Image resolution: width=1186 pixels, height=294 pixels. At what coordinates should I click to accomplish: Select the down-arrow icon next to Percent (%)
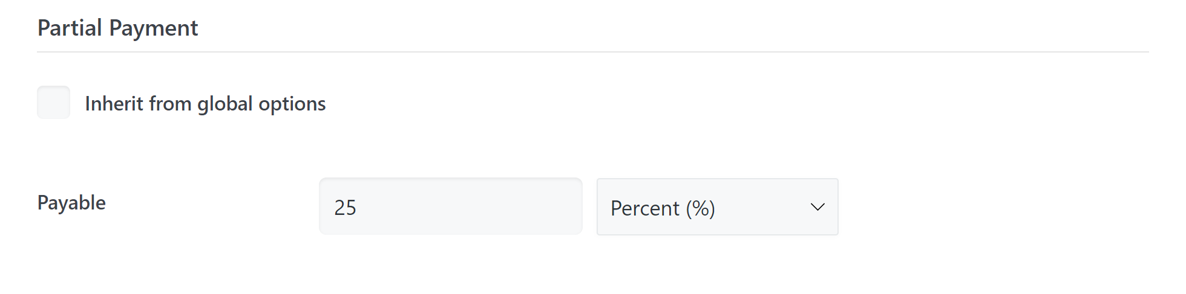click(817, 207)
